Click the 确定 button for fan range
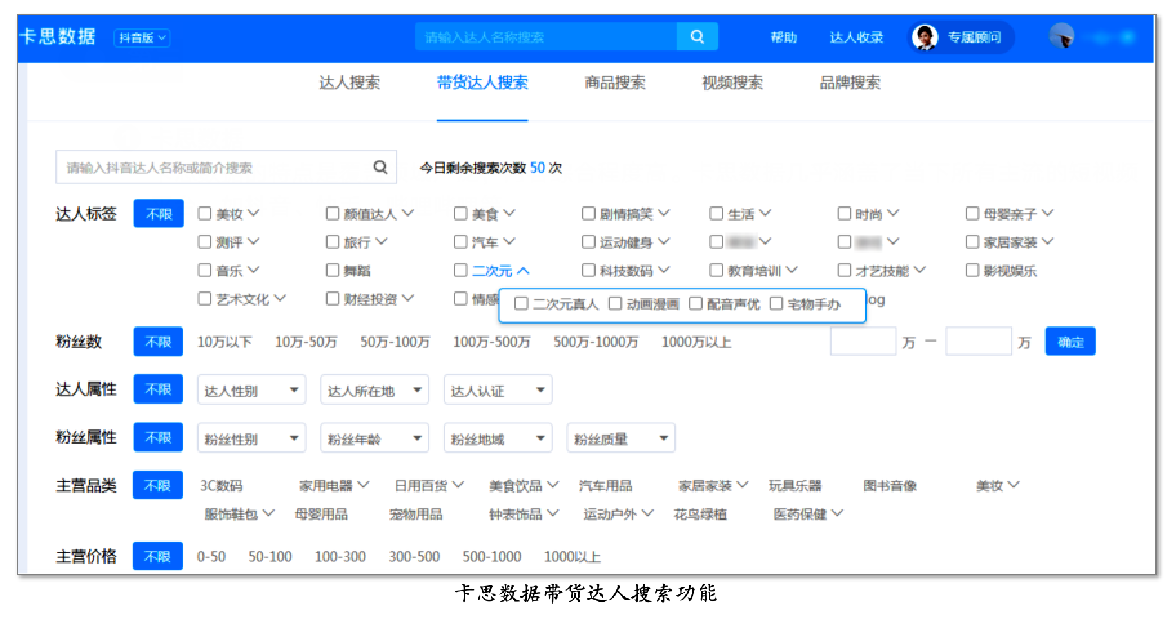Viewport: 1176px width, 619px height. [1070, 342]
